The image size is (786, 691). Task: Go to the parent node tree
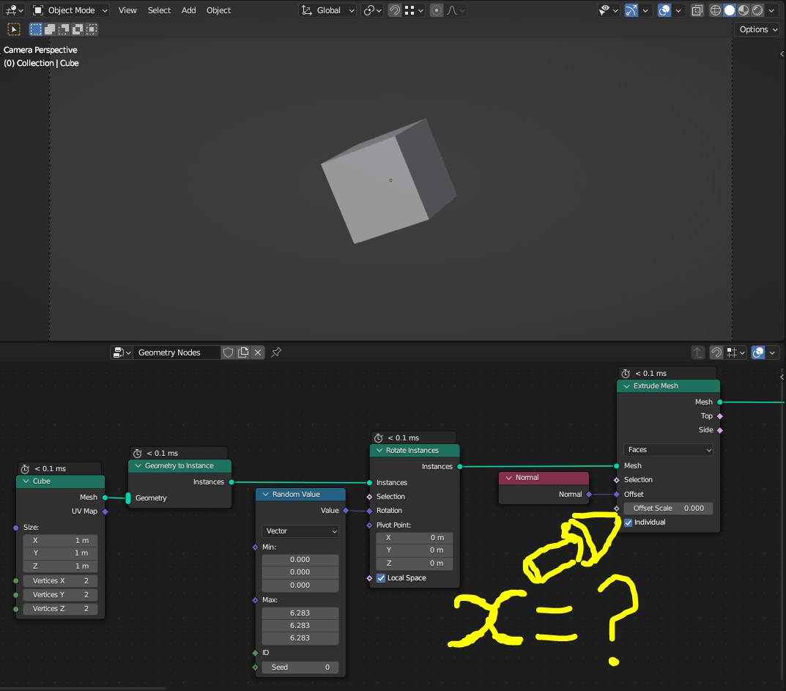pos(698,352)
